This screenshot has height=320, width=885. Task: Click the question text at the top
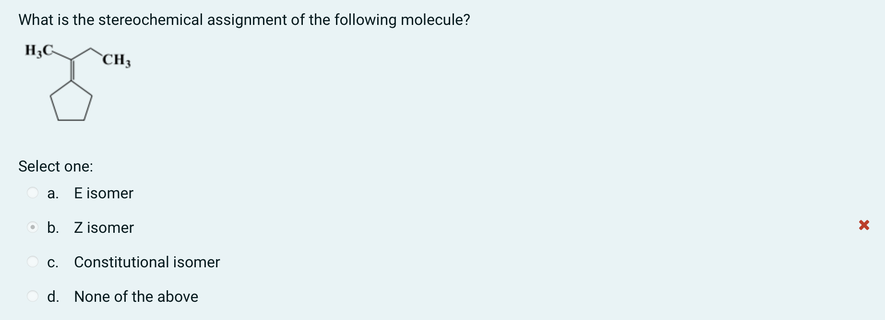click(244, 20)
